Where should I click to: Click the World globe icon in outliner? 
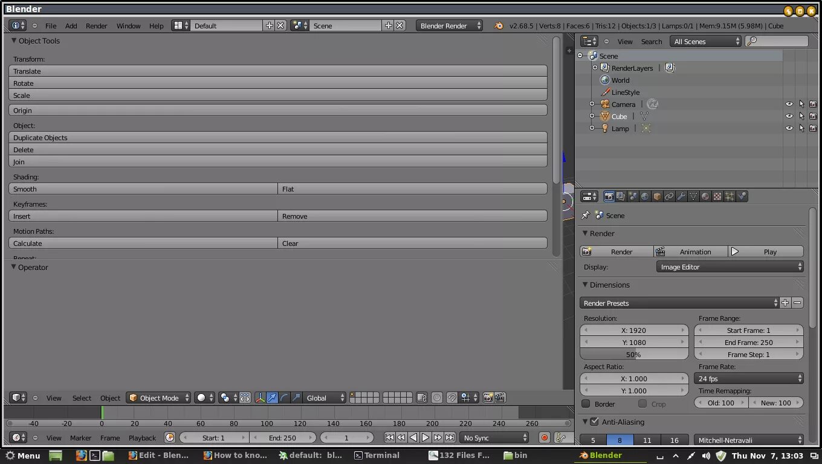(604, 80)
